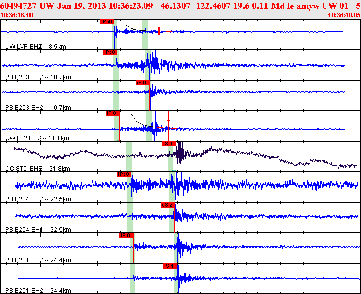Click the PB B201 EH2 -- 24.4km label
This screenshot has width=361, height=294.
click(x=38, y=291)
